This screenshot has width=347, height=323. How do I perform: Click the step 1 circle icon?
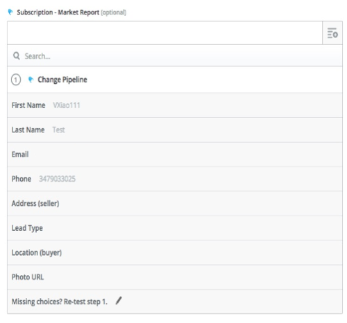(x=16, y=80)
